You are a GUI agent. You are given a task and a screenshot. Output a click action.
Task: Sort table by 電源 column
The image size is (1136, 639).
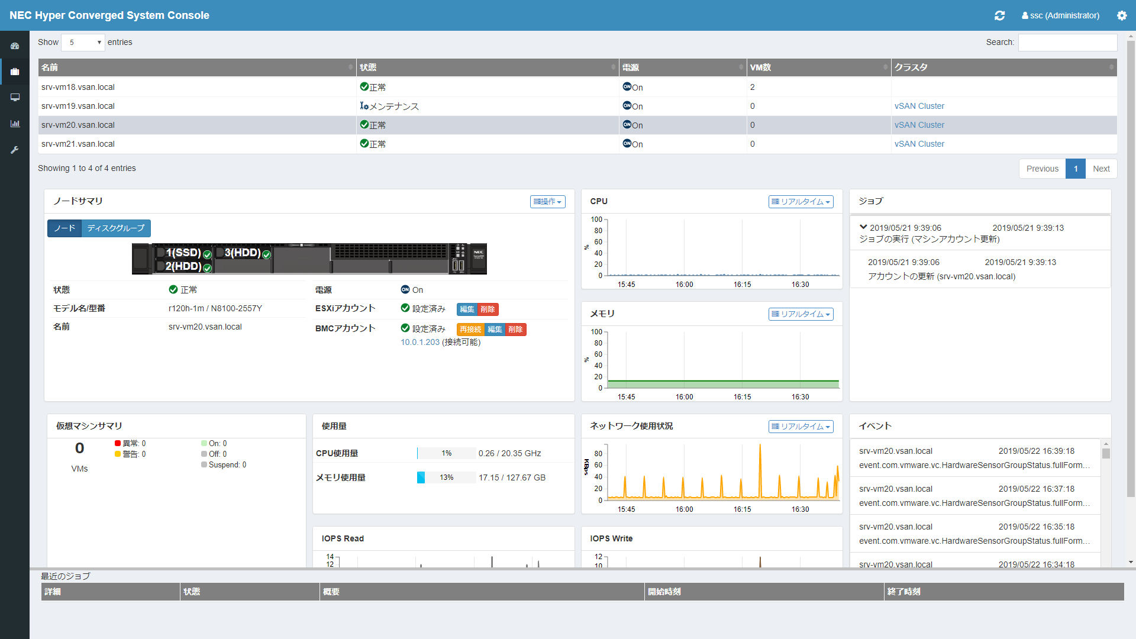(683, 67)
